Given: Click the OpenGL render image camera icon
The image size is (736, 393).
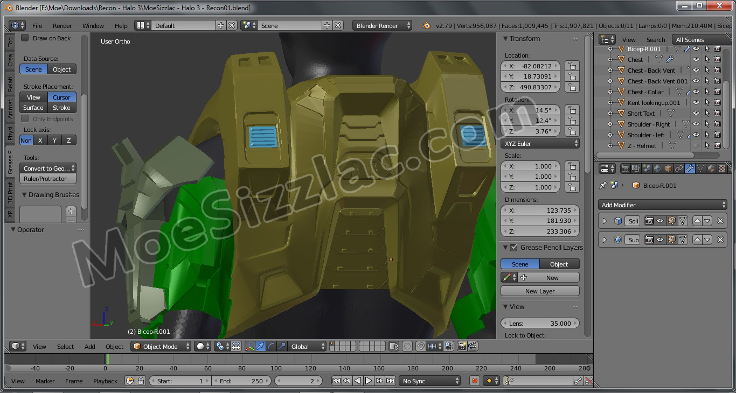Looking at the screenshot, I should click(462, 347).
